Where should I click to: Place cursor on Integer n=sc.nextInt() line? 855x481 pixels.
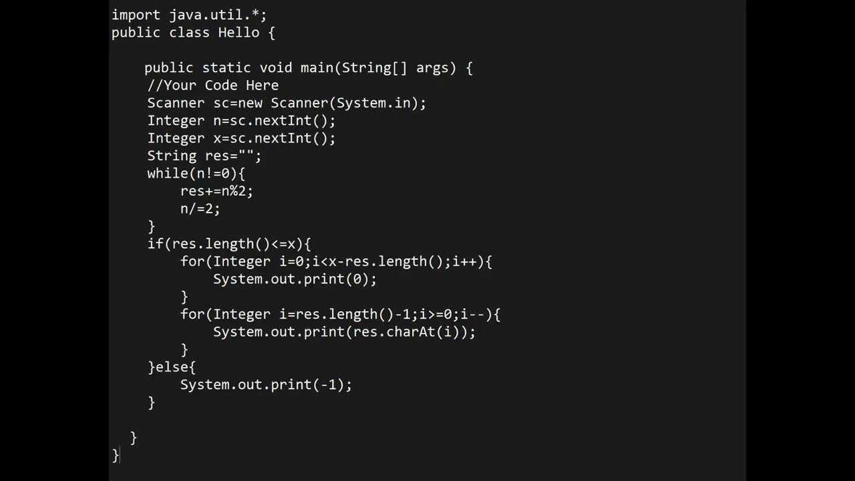click(x=240, y=120)
